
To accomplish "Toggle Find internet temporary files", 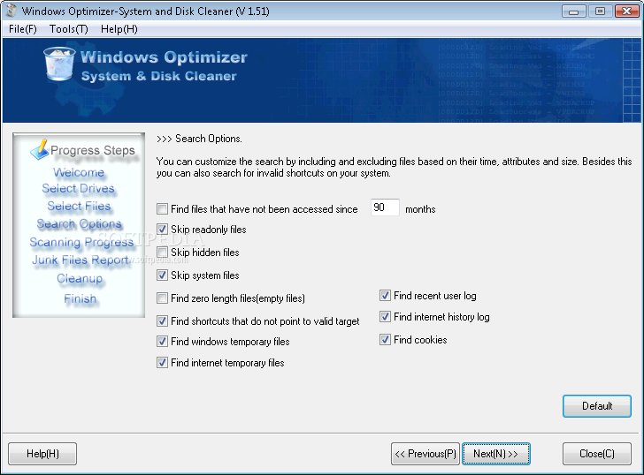I will coord(162,363).
